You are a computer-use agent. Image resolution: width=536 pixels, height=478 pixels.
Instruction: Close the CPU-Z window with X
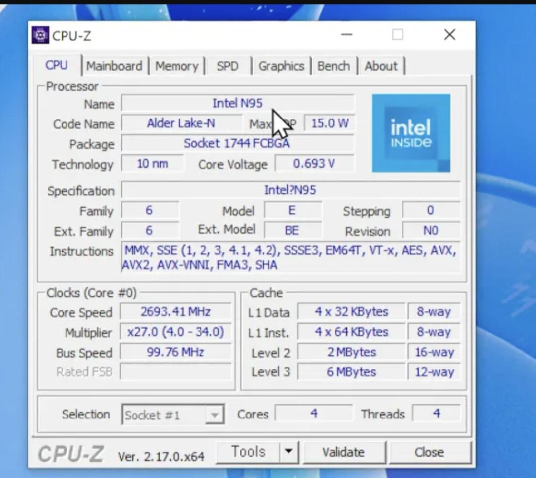[x=449, y=35]
